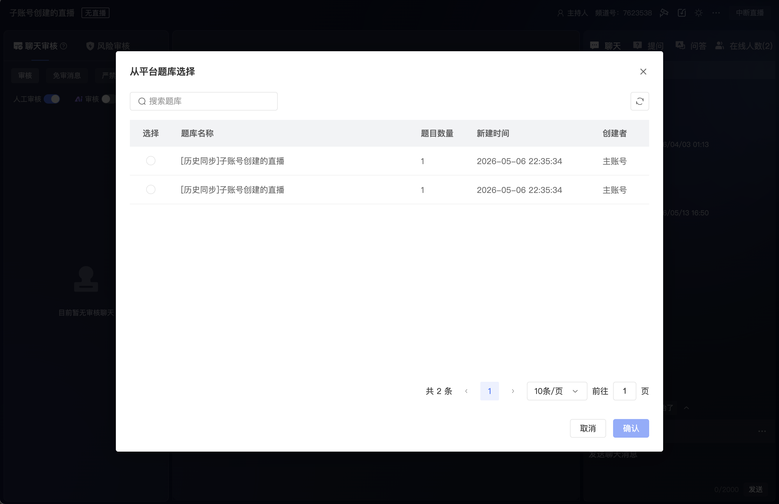Select the 审核 sub-tab
This screenshot has width=779, height=504.
click(x=25, y=75)
